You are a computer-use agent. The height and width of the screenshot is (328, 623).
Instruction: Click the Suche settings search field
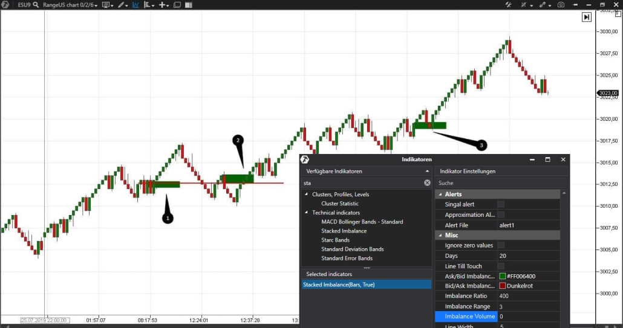coord(499,182)
